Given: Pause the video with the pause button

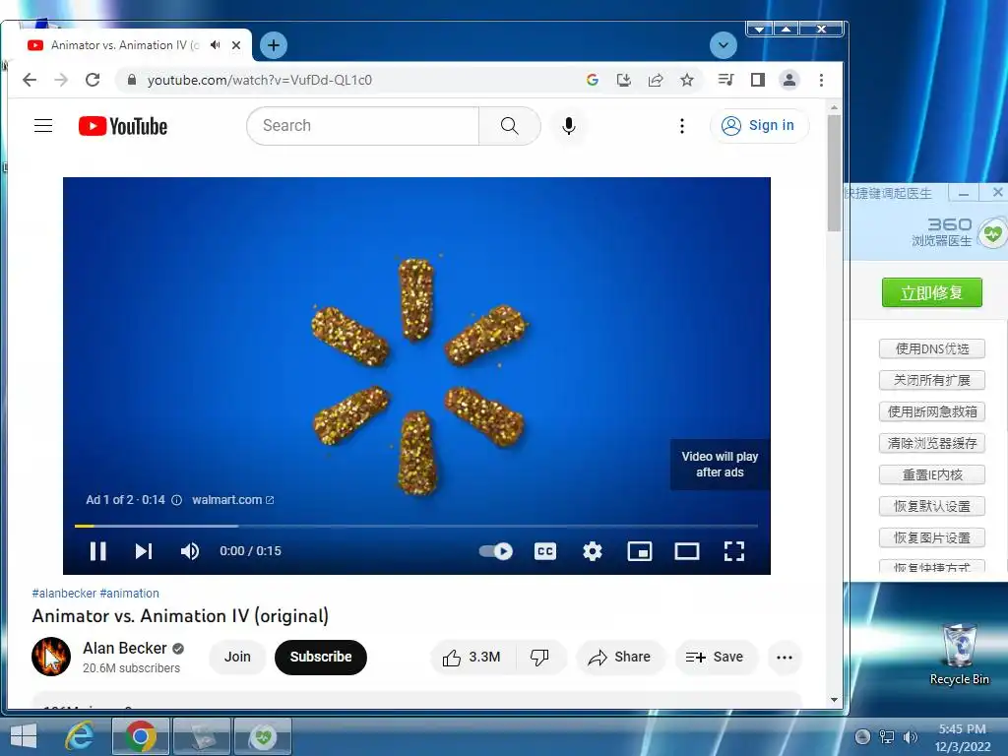Looking at the screenshot, I should (97, 551).
